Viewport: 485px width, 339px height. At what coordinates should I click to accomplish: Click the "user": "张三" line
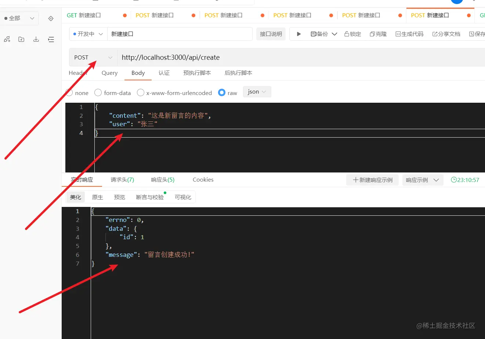pyautogui.click(x=133, y=124)
